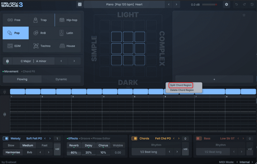Enable the Bass track toggle
This screenshot has width=257, height=164.
point(199,138)
